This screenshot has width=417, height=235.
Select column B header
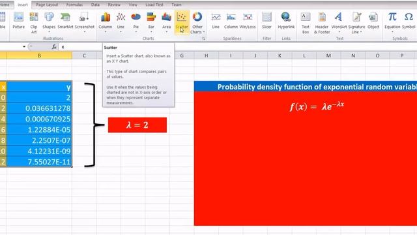39,55
